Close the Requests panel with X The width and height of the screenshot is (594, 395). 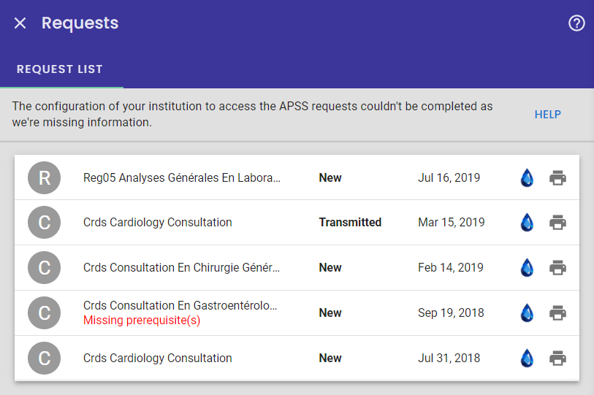click(x=20, y=23)
